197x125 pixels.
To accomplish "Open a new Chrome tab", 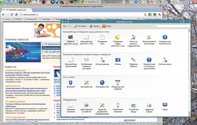I will click(34, 10).
